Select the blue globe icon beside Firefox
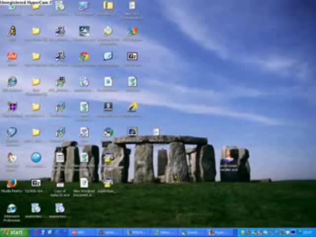The width and height of the screenshot is (316, 237). [x=36, y=158]
